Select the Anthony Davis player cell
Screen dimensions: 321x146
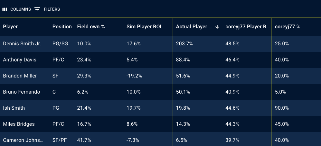(20, 60)
